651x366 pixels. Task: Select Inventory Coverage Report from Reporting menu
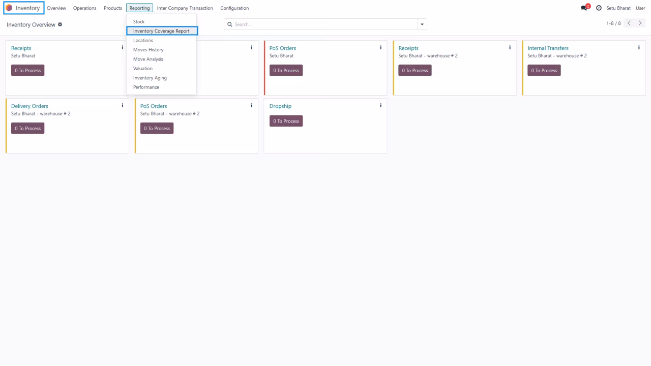tap(162, 31)
